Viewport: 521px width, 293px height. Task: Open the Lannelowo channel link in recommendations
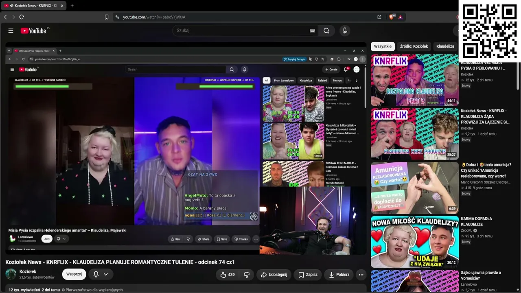469,284
